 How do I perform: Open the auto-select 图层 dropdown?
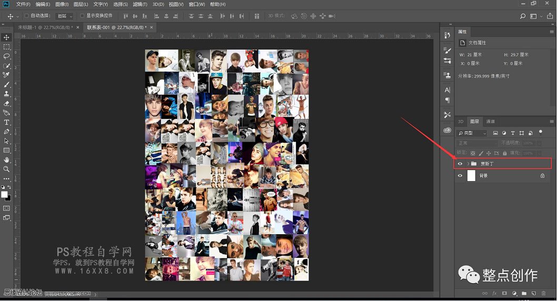tap(65, 16)
